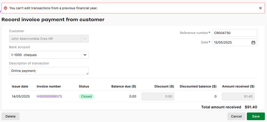Cancel the invoice payment form
Image resolution: width=267 pixels, height=122 pixels.
point(236,116)
